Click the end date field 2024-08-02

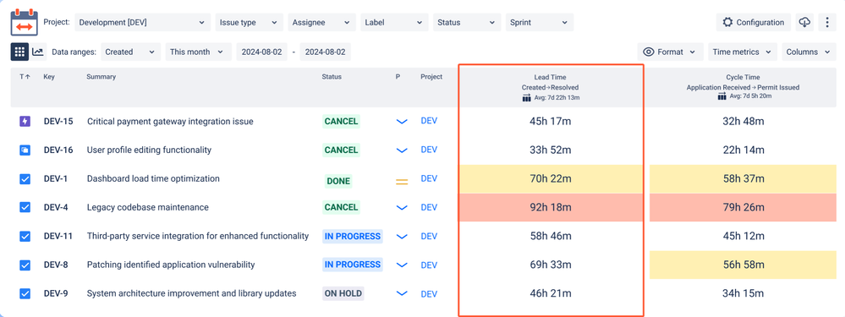(326, 52)
